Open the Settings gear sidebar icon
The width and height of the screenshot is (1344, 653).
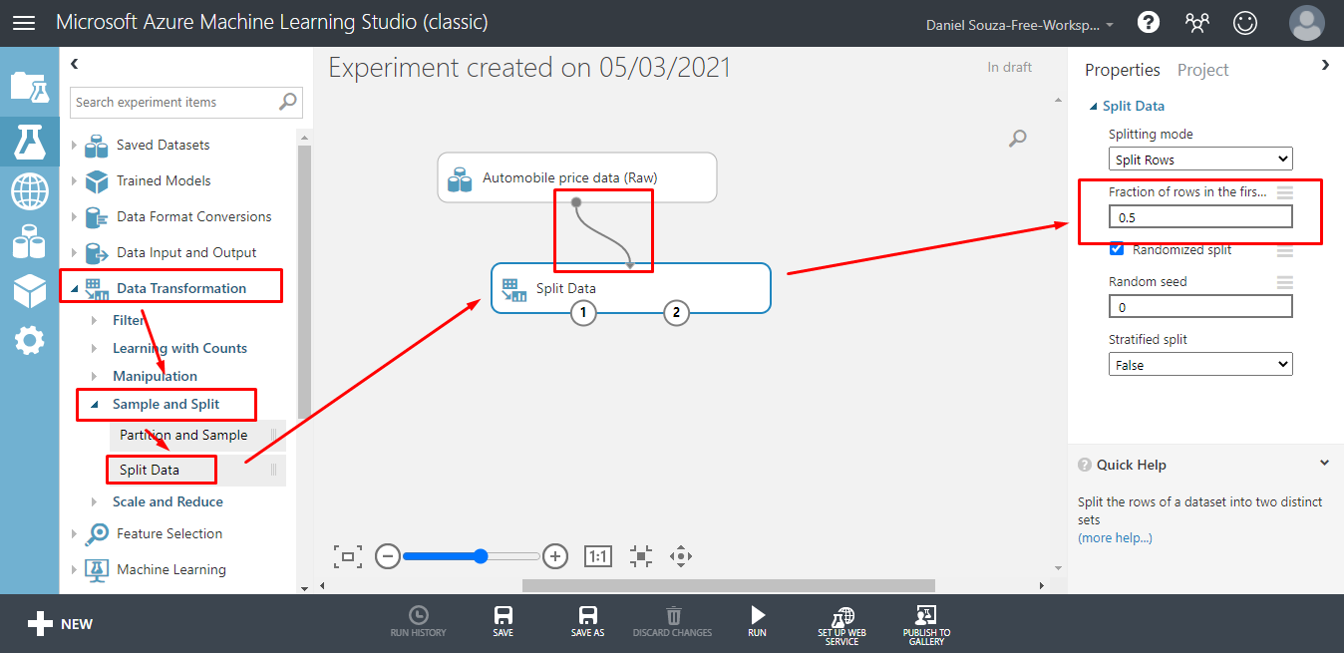point(29,341)
